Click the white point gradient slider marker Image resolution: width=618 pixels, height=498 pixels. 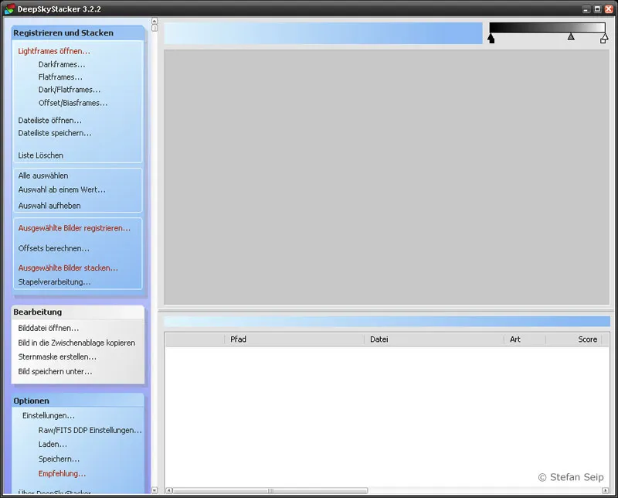tap(604, 39)
